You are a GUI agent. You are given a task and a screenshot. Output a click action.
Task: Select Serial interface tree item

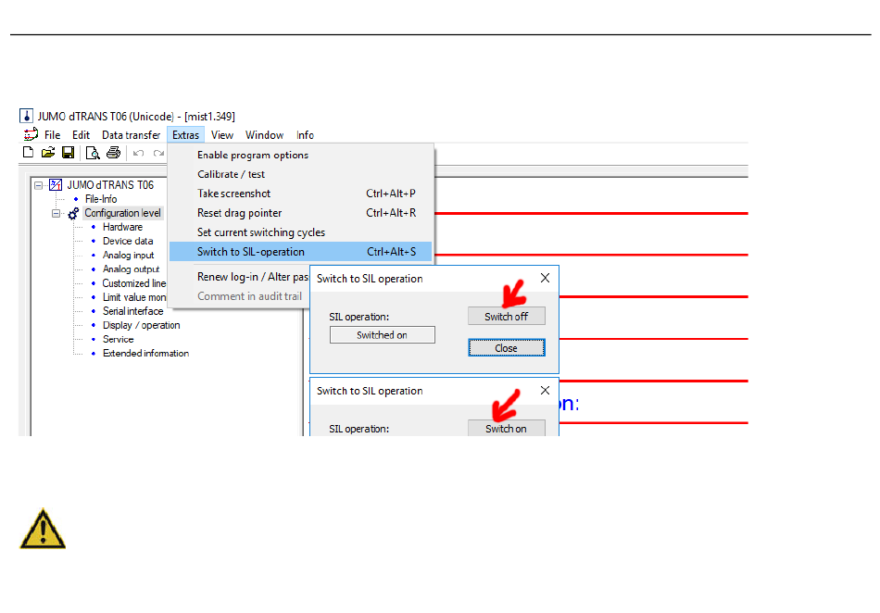(x=133, y=311)
